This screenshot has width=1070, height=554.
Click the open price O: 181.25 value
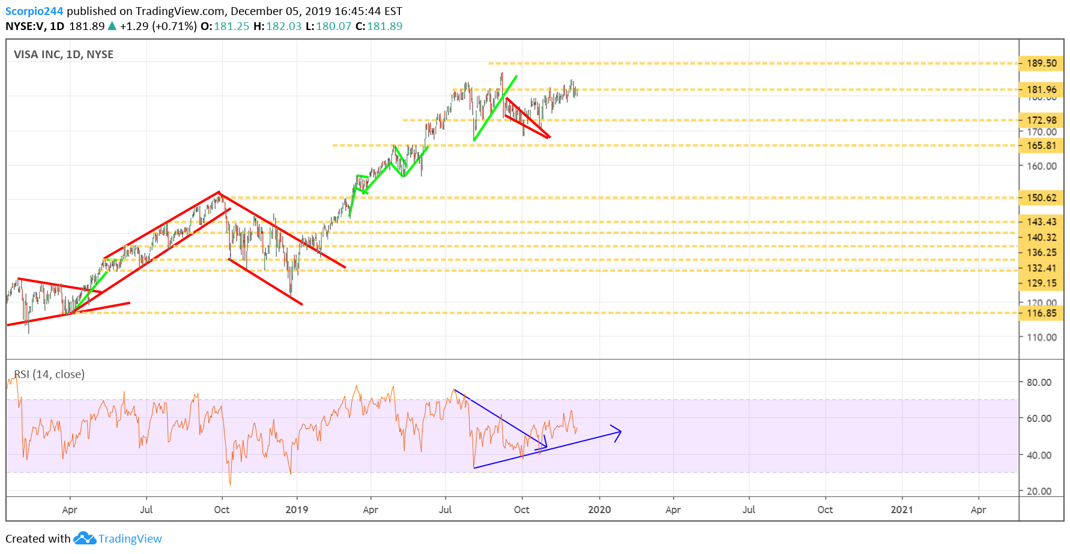point(225,26)
